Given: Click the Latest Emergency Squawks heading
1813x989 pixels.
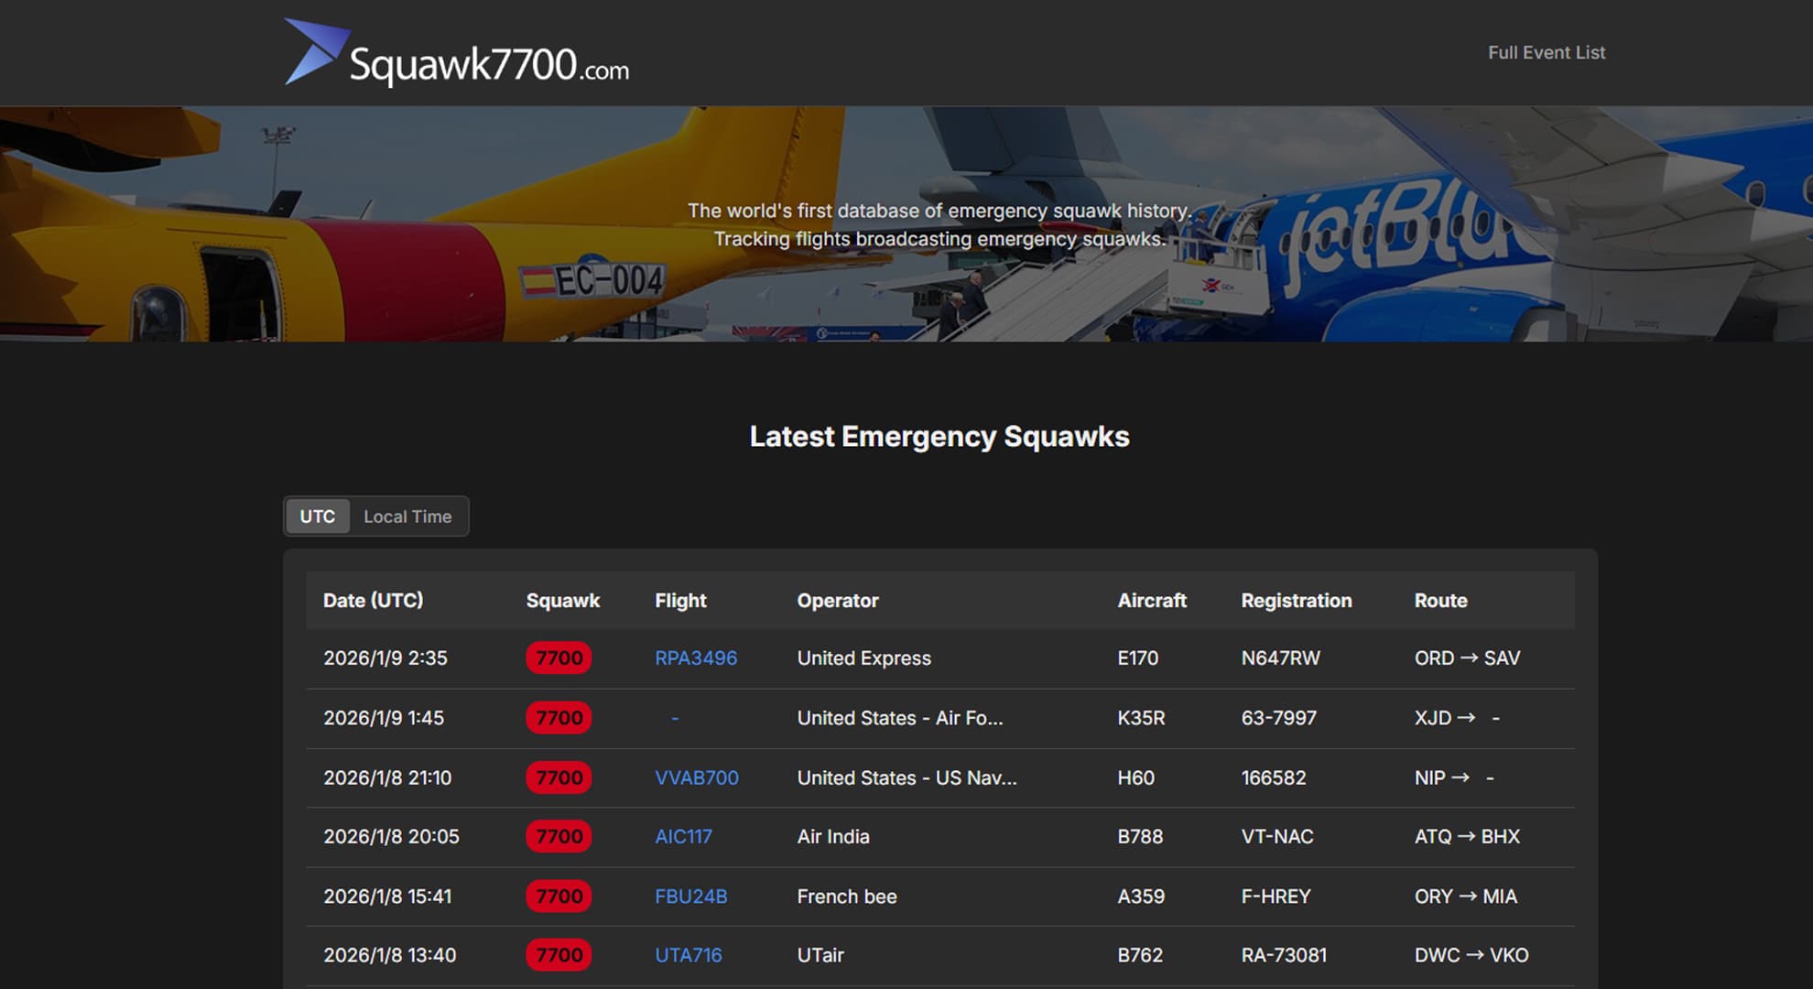Looking at the screenshot, I should click(x=939, y=437).
